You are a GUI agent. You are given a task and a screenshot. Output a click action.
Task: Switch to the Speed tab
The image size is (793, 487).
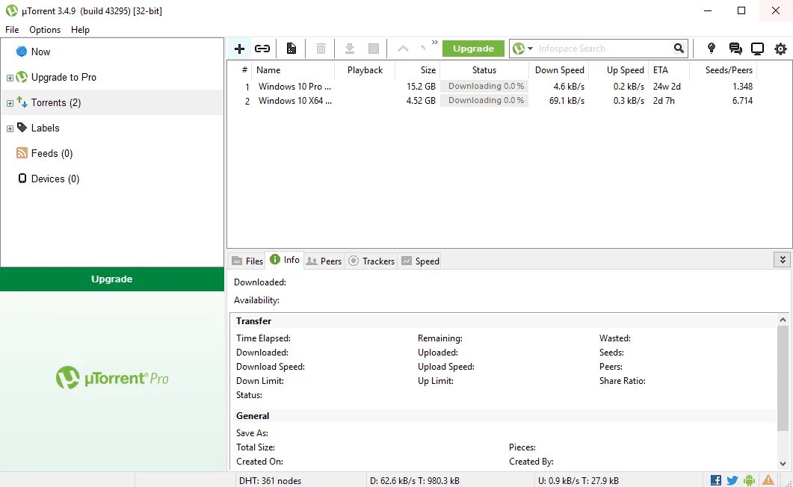point(420,261)
